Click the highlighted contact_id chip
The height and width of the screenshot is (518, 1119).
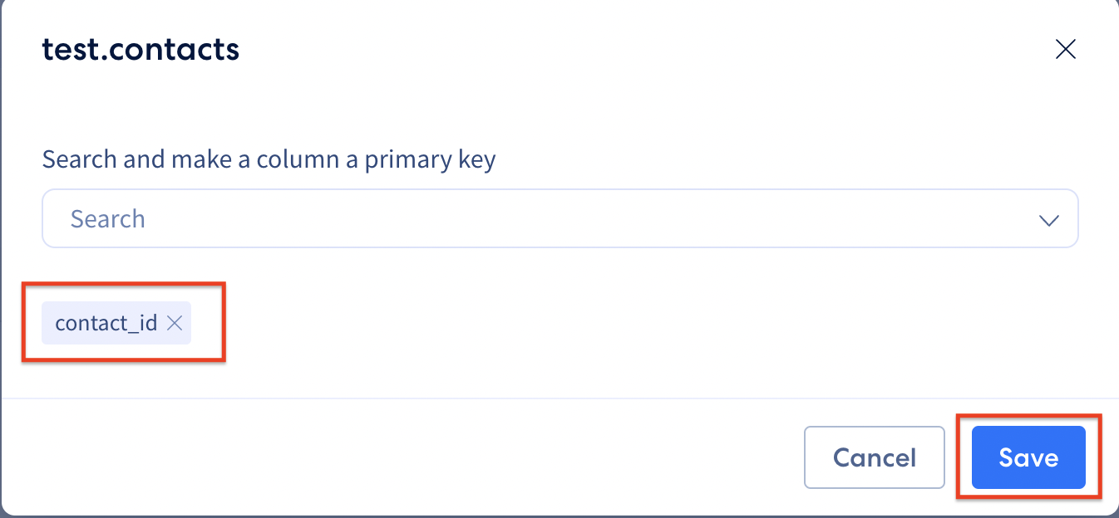point(116,323)
